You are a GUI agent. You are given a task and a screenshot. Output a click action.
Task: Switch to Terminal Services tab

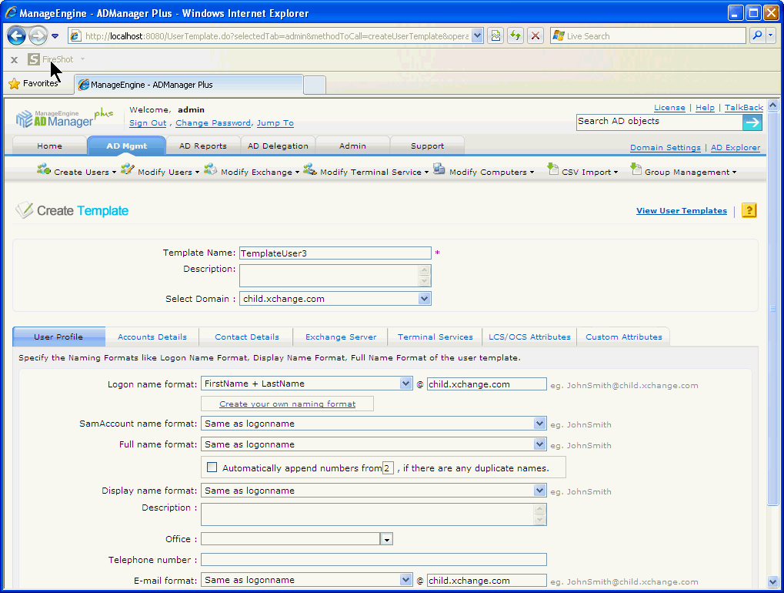(x=435, y=337)
